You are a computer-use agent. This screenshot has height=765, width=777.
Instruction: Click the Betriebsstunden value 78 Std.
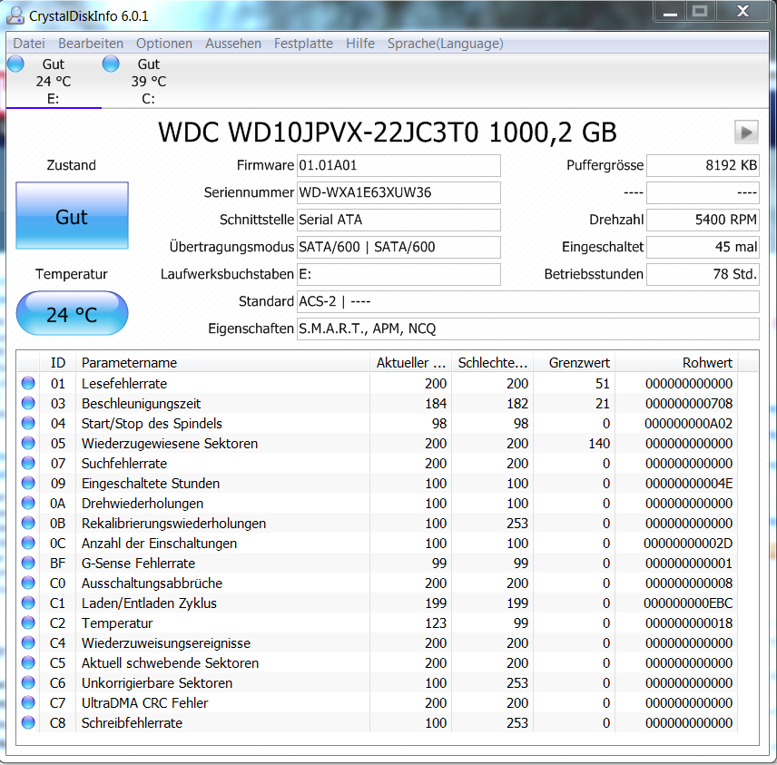coord(703,274)
